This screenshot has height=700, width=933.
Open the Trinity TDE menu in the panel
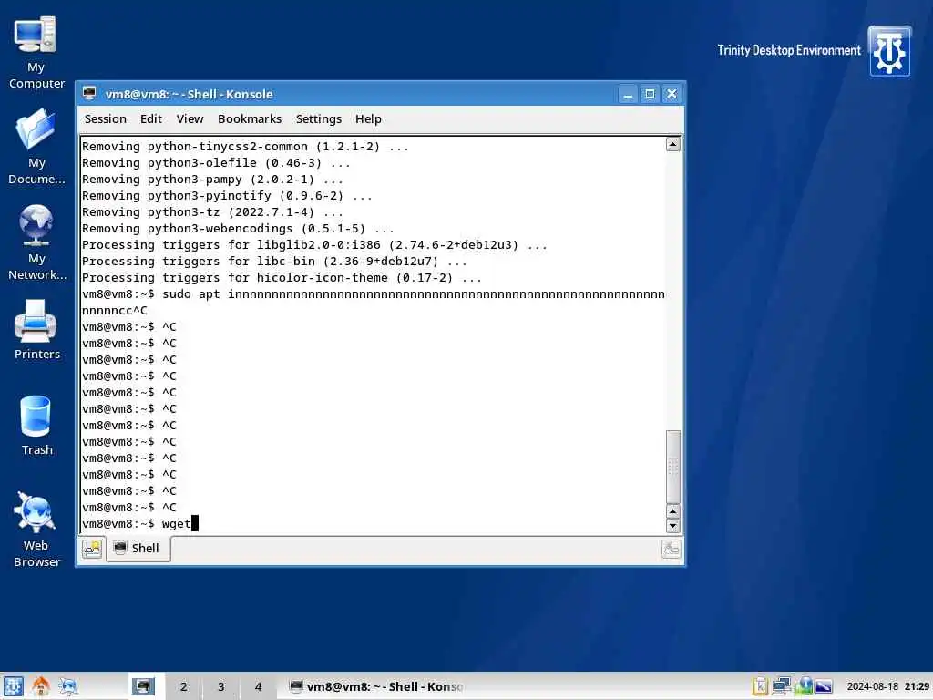(x=13, y=686)
